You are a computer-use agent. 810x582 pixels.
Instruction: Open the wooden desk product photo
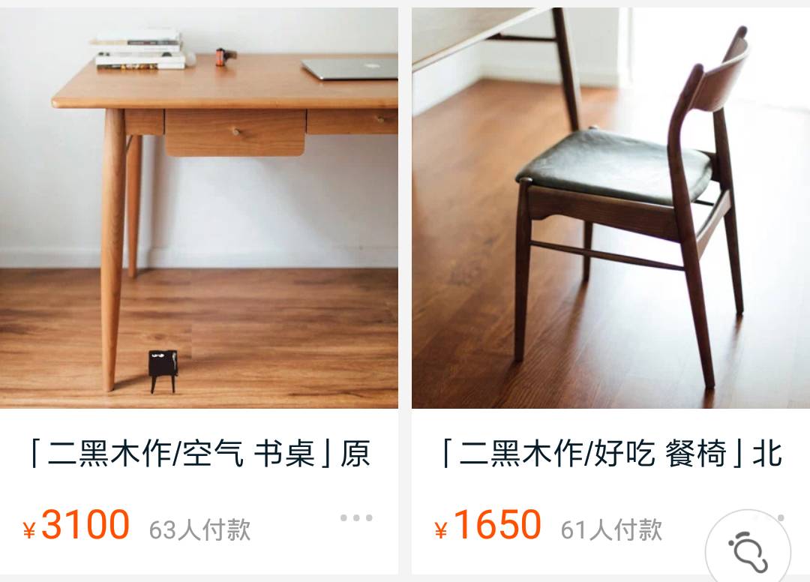199,208
